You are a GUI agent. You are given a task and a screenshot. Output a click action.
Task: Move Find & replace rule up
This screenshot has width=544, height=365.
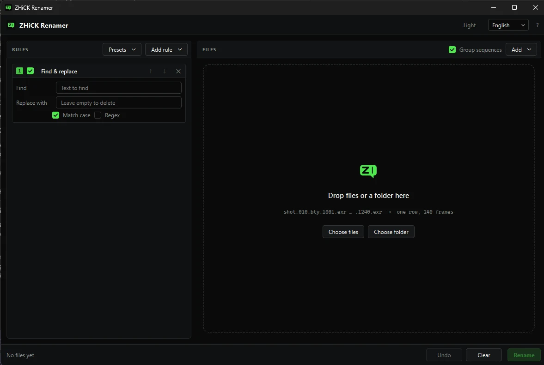[151, 72]
